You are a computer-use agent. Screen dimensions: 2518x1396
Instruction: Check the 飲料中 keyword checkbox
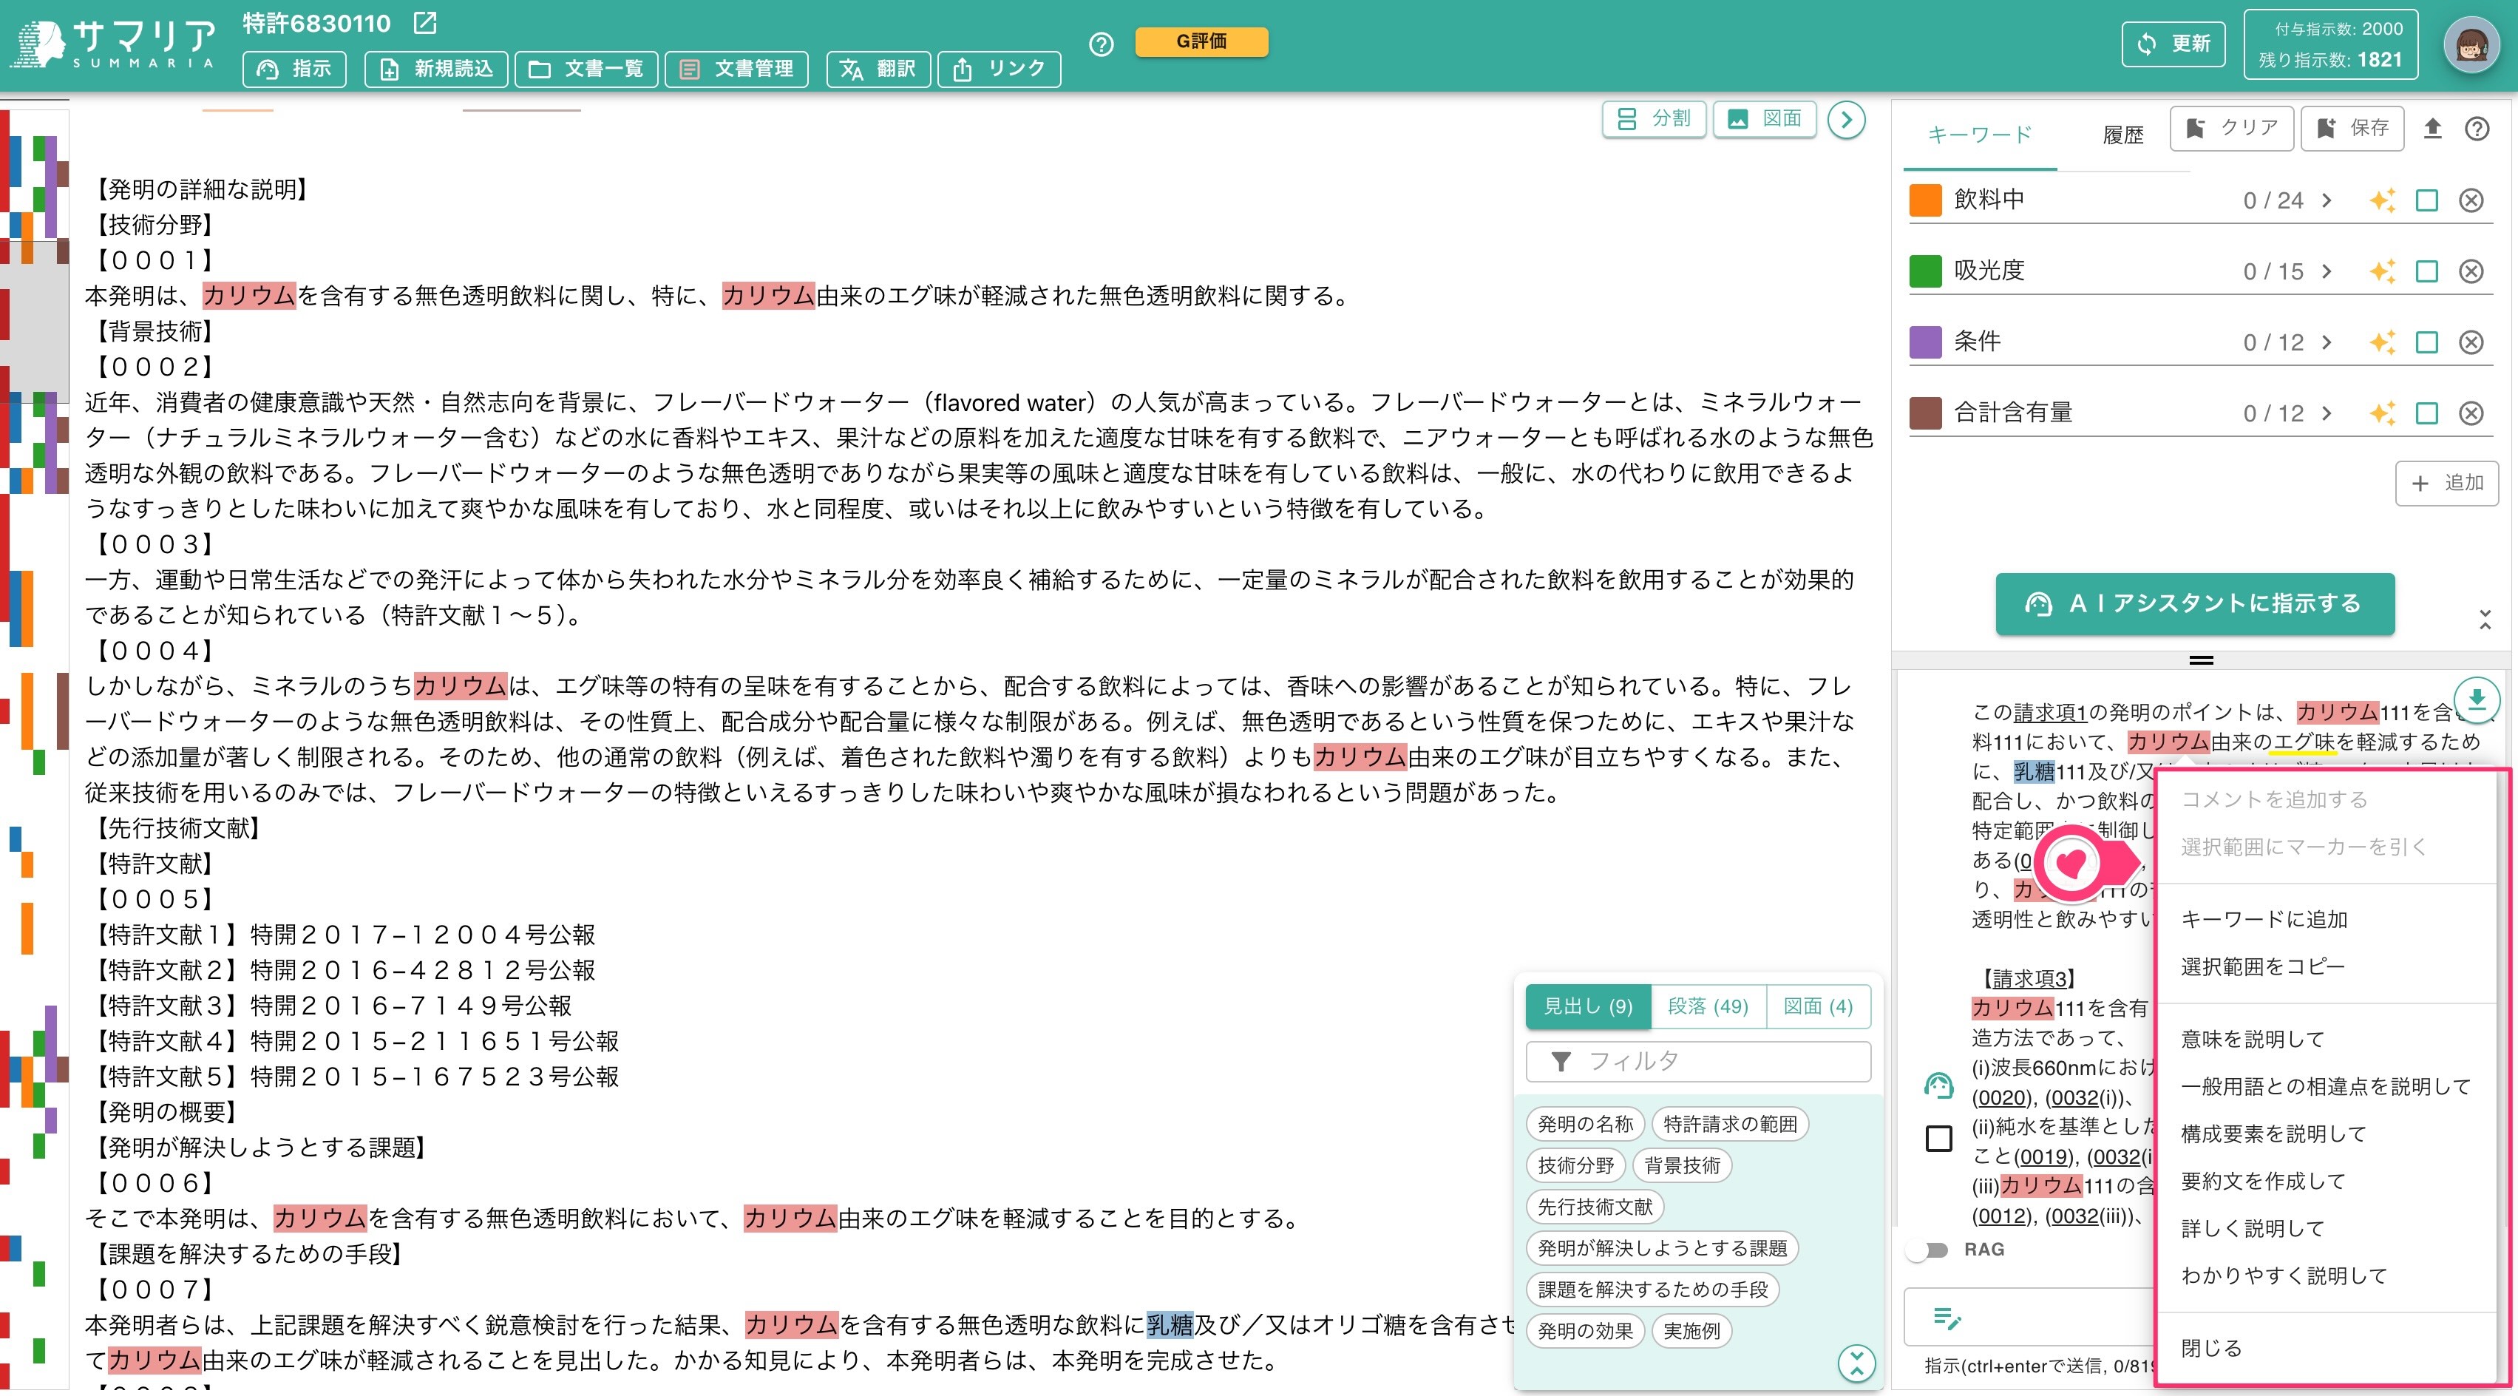pyautogui.click(x=2426, y=200)
